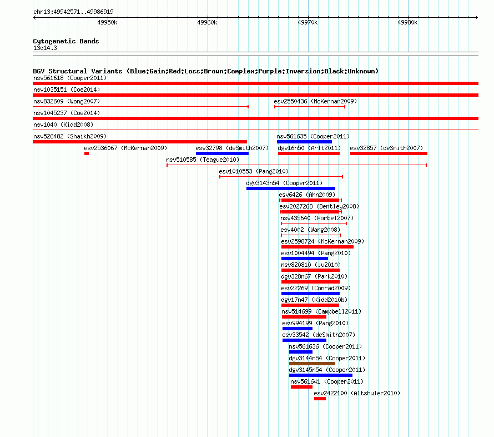Open the esv2027268 (Bentley2008) label
The image size is (494, 437).
click(x=319, y=206)
